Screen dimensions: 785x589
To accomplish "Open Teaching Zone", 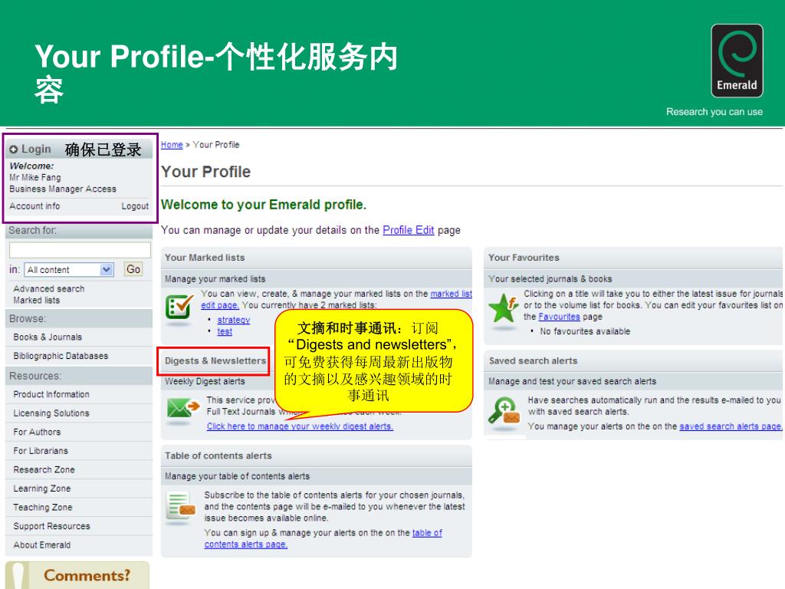I will point(43,508).
